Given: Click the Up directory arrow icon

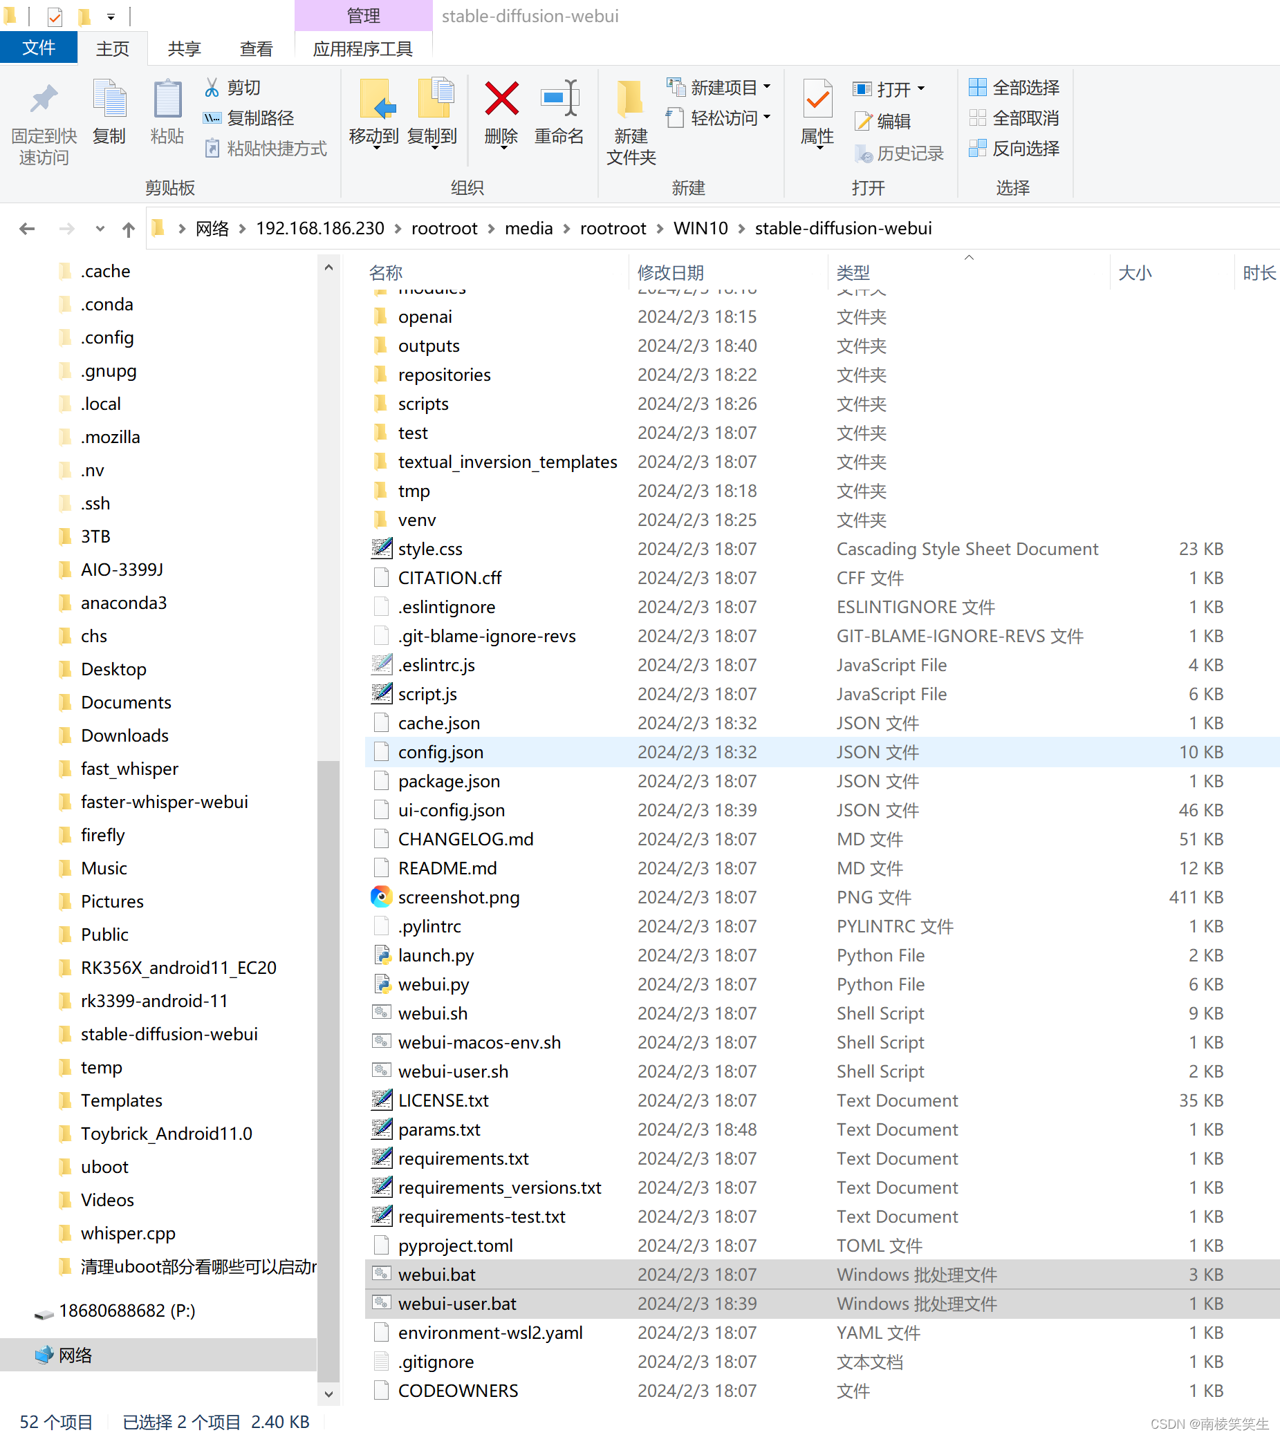Looking at the screenshot, I should coord(128,229).
